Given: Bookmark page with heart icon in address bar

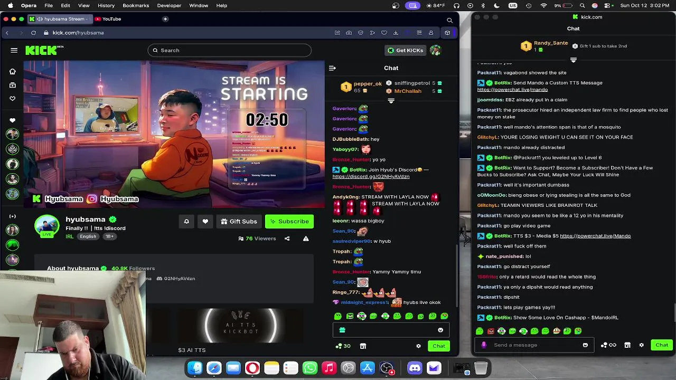Looking at the screenshot, I should (384, 33).
